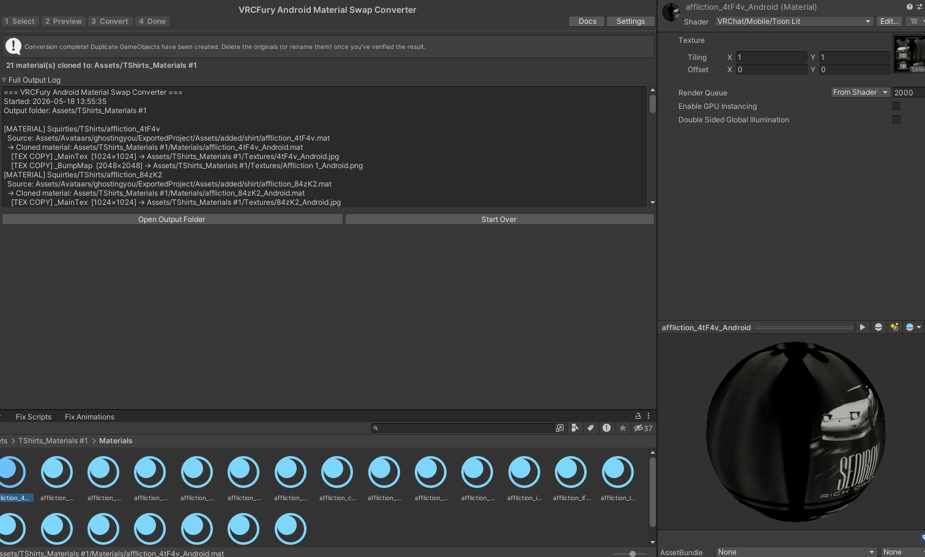The height and width of the screenshot is (557, 925).
Task: Click the shader Edit... button
Action: 890,21
